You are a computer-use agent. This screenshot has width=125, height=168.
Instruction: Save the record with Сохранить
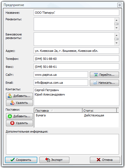coord(21,160)
